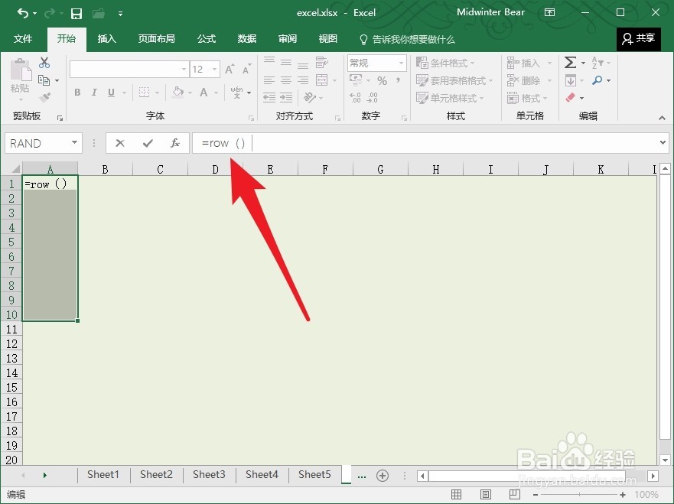Switch to the 公式 ribbon tab
674x504 pixels.
[x=207, y=39]
